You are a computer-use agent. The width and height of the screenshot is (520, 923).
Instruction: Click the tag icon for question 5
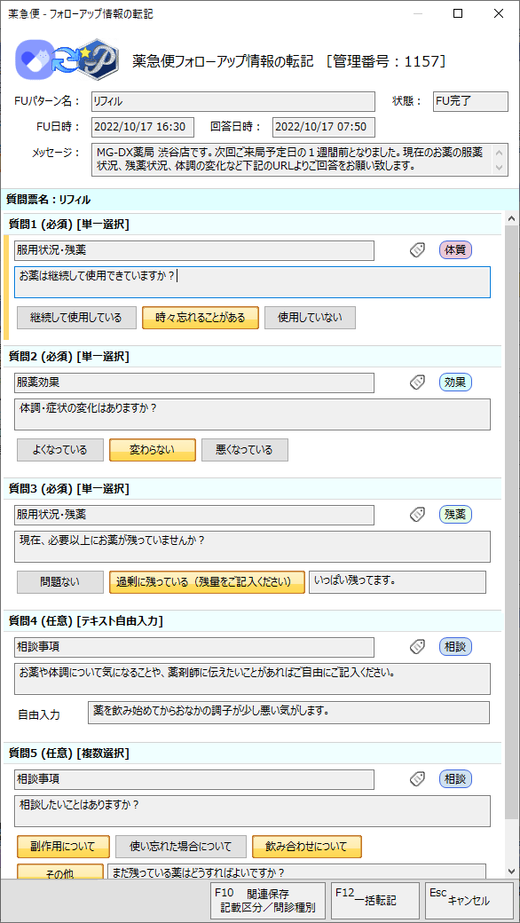(417, 779)
